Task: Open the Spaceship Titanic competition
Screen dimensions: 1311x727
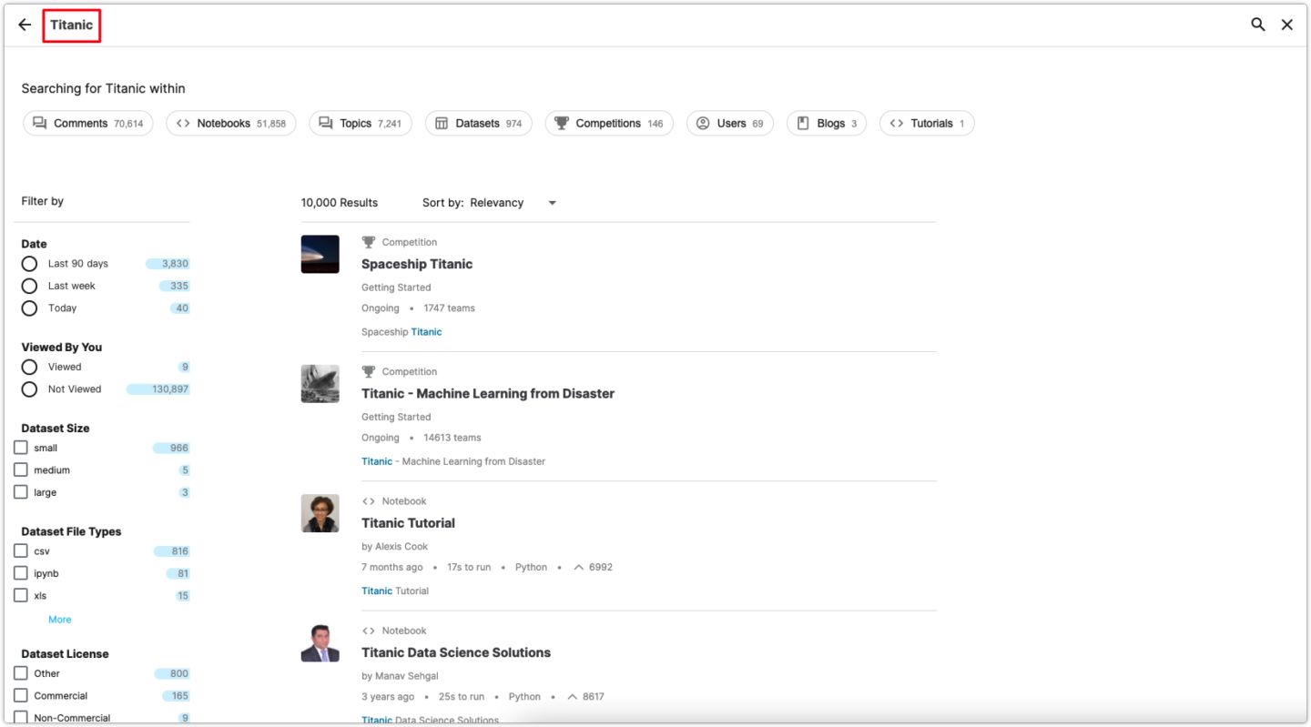Action: tap(417, 264)
